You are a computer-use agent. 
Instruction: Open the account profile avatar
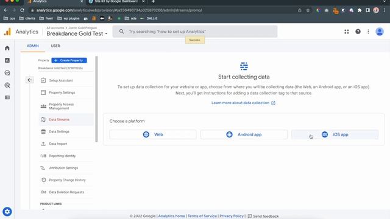[x=380, y=32]
